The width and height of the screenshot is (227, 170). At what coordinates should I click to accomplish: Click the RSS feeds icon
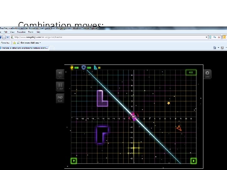pyautogui.click(x=222, y=48)
